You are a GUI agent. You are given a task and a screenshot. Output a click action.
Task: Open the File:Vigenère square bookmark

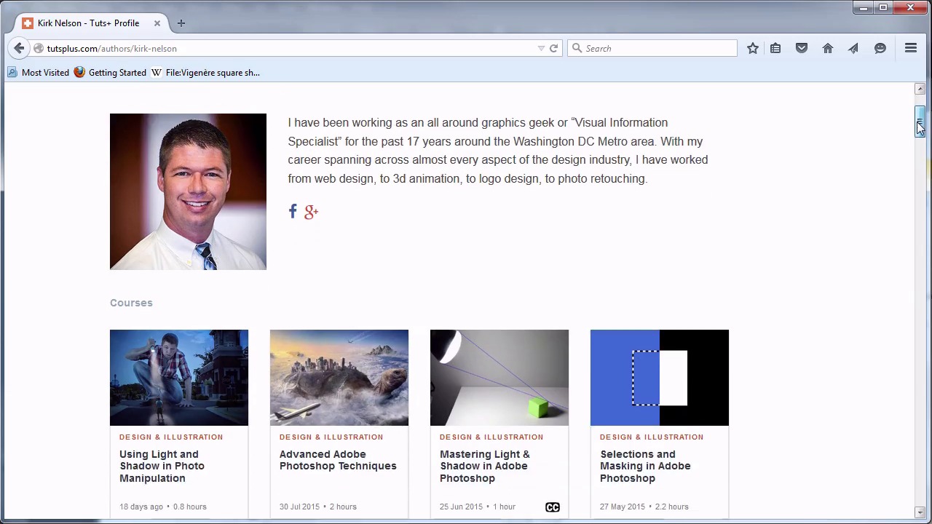coord(205,73)
